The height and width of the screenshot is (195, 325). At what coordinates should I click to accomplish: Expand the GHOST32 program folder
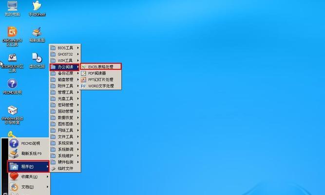65,54
